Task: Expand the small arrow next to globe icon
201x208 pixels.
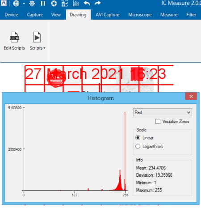Action: pos(24,4)
